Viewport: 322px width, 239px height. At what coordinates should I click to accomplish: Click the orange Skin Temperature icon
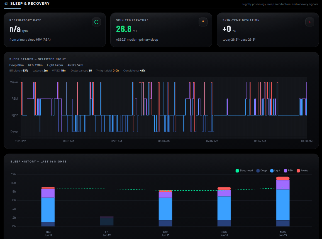[x=203, y=22]
